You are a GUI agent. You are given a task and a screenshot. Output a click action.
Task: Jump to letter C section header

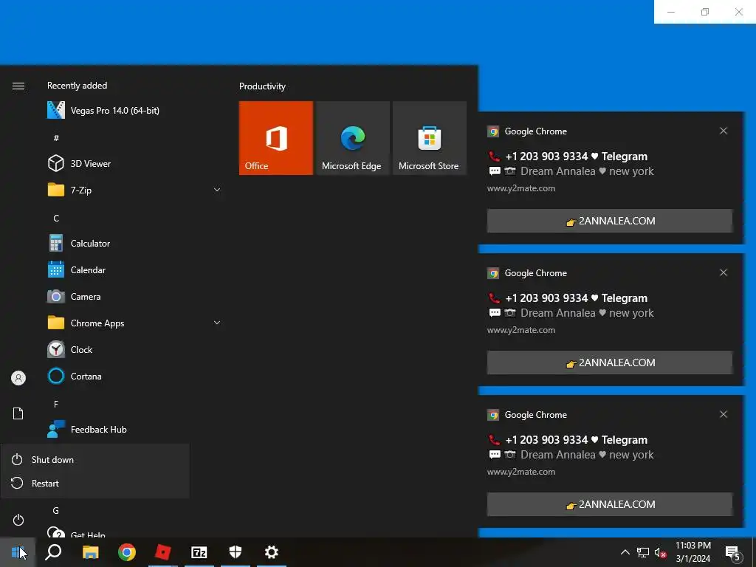click(56, 218)
